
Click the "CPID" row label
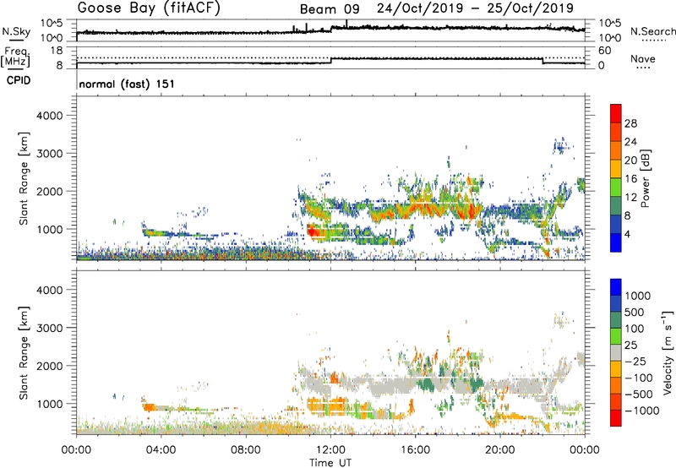(x=19, y=80)
